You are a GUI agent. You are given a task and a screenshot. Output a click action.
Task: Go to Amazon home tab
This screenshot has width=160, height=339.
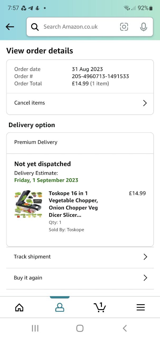[x=19, y=307]
